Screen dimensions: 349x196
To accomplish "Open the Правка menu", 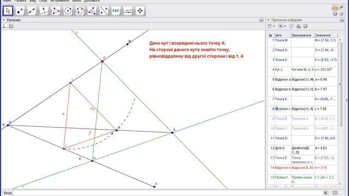I will [x=20, y=1].
